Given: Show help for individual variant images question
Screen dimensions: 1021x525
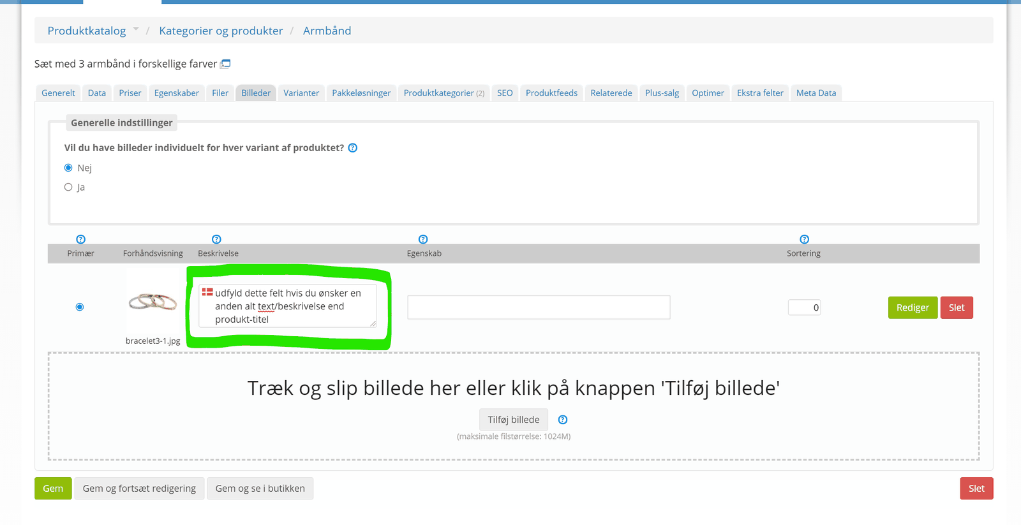Looking at the screenshot, I should (x=353, y=148).
